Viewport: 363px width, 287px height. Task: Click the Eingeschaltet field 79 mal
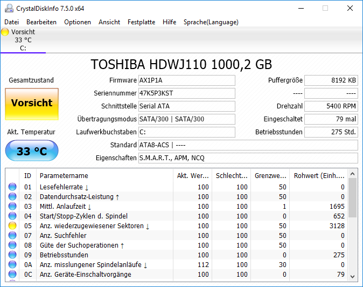click(x=331, y=119)
